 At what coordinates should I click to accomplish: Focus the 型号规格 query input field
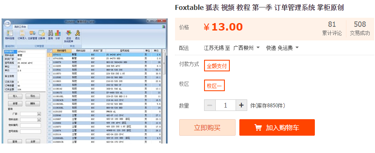point(31,132)
